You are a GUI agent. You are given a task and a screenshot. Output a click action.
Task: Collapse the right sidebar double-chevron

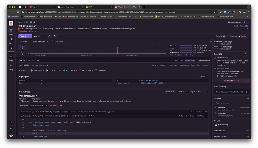211,42
